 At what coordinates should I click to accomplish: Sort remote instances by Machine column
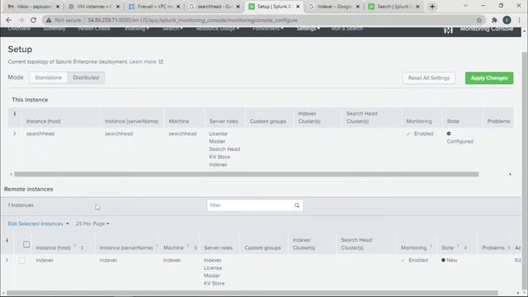196,247
